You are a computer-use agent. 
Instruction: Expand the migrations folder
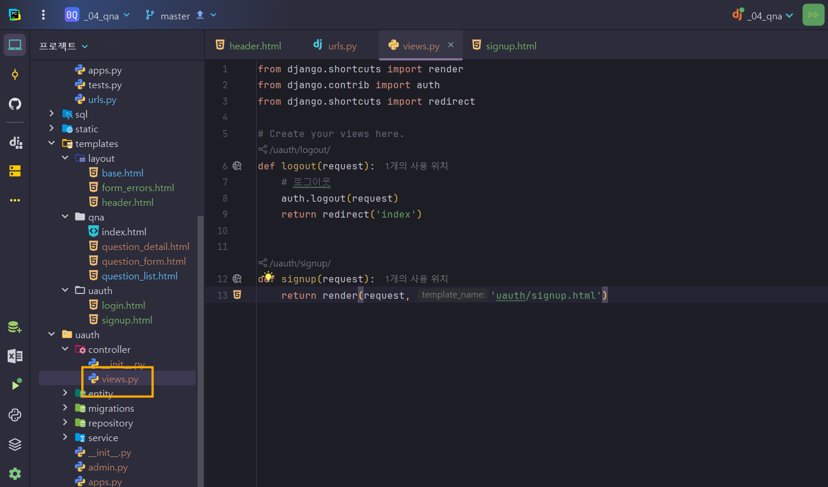click(65, 408)
